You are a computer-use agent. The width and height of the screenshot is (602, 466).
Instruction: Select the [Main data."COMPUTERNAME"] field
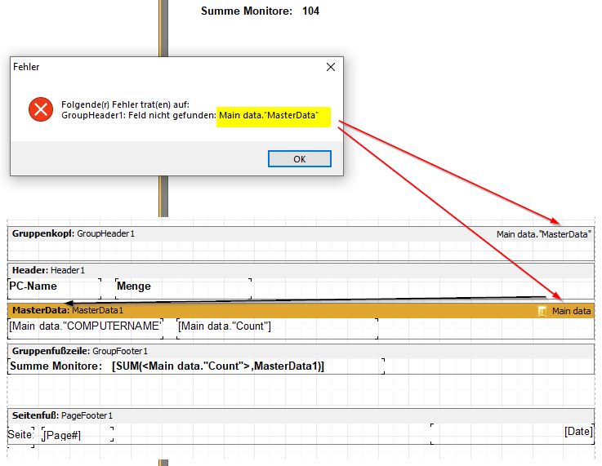[x=85, y=326]
